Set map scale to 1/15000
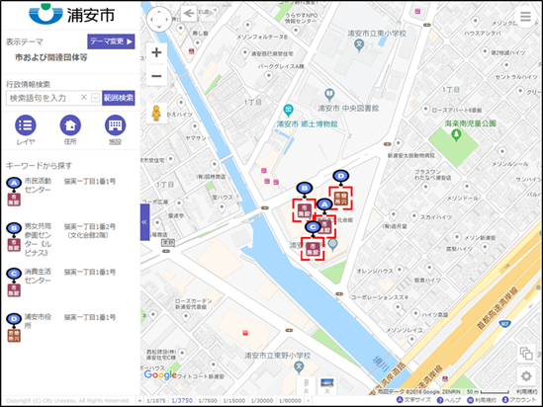The width and height of the screenshot is (543, 407). click(x=234, y=401)
